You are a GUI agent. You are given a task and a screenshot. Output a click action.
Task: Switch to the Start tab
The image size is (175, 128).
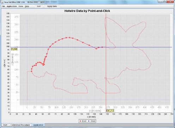click(x=5, y=125)
